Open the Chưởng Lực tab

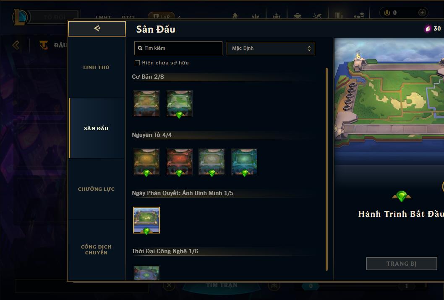96,189
